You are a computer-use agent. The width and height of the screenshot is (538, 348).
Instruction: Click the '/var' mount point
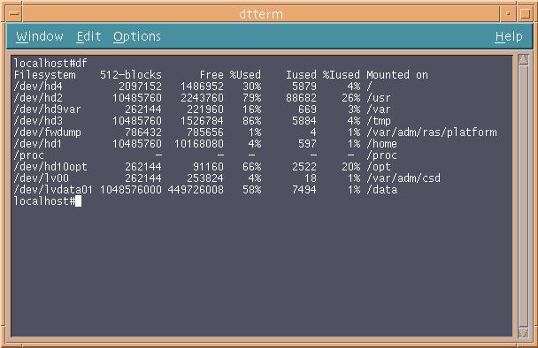379,110
